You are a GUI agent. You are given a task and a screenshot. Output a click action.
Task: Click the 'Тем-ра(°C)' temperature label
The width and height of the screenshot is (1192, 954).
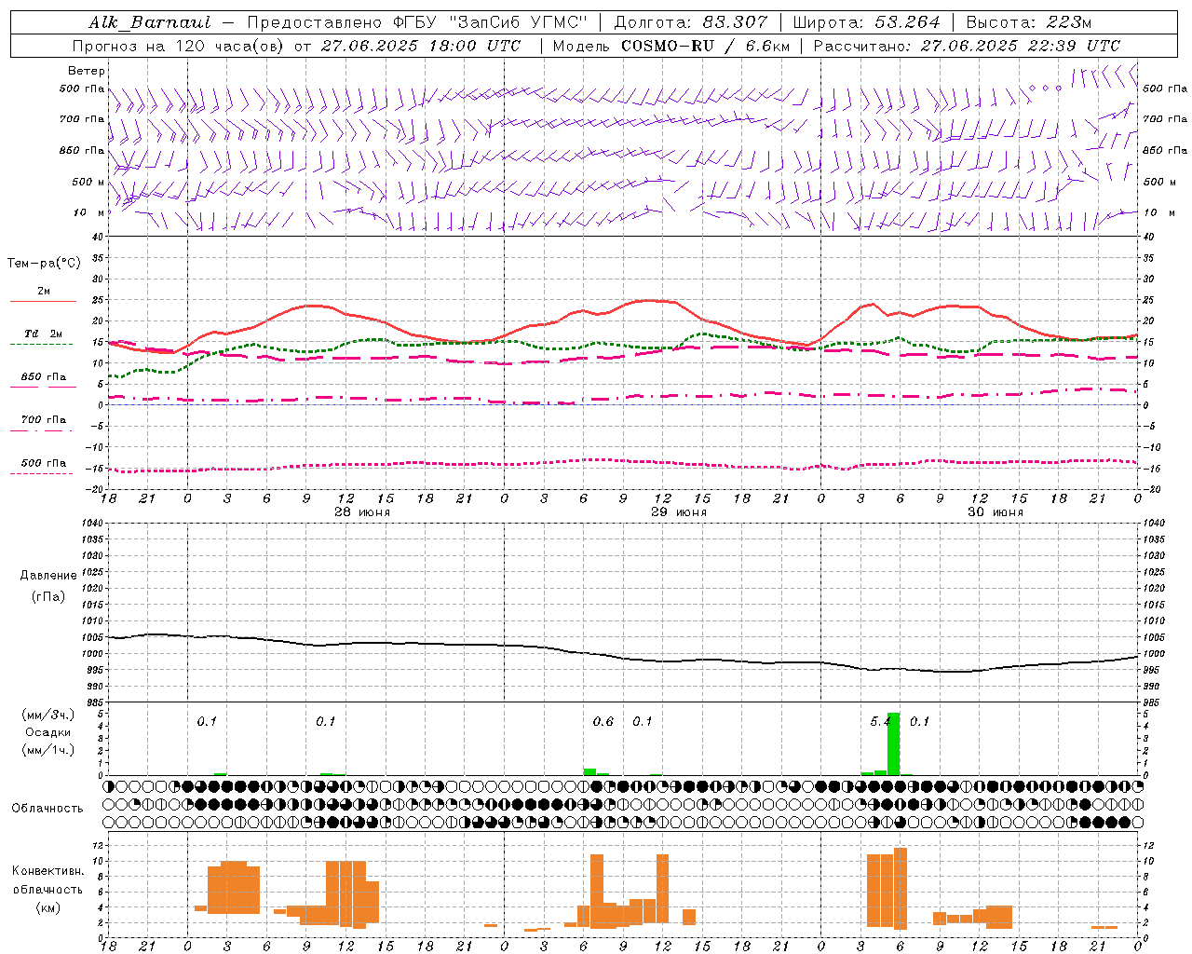point(44,264)
